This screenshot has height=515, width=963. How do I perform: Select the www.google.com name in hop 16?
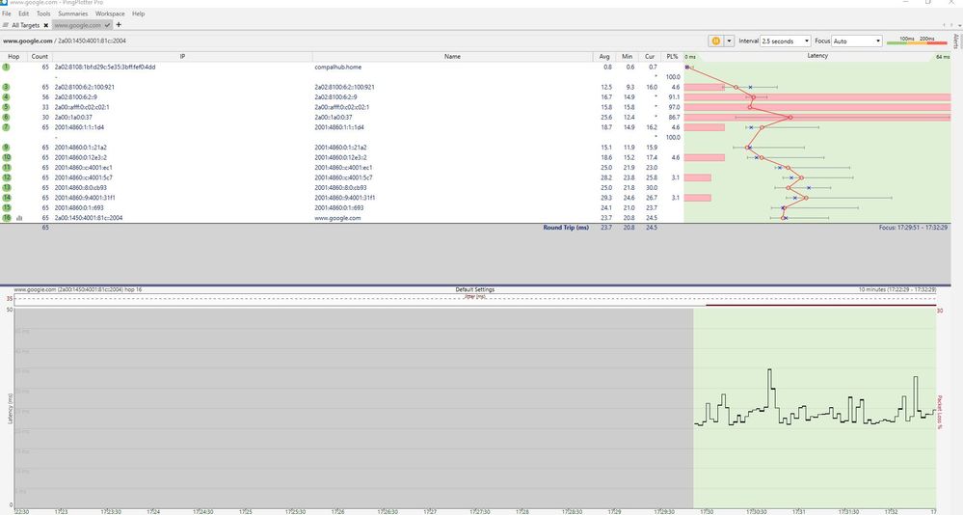pyautogui.click(x=337, y=218)
